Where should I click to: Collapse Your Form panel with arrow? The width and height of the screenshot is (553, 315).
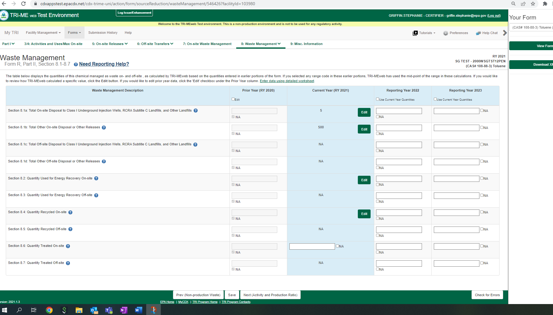505,33
